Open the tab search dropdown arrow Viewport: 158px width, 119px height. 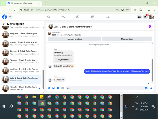pos(3,3)
